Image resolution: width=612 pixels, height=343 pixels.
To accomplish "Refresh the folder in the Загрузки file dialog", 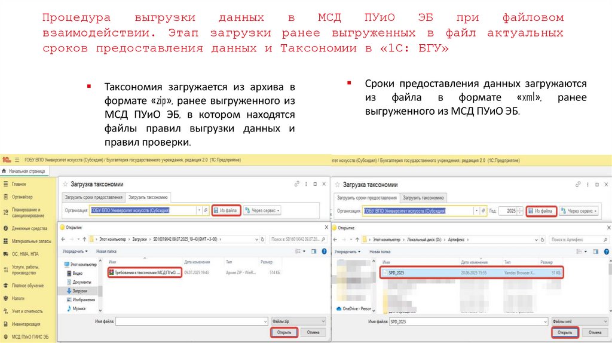I will coord(263,239).
